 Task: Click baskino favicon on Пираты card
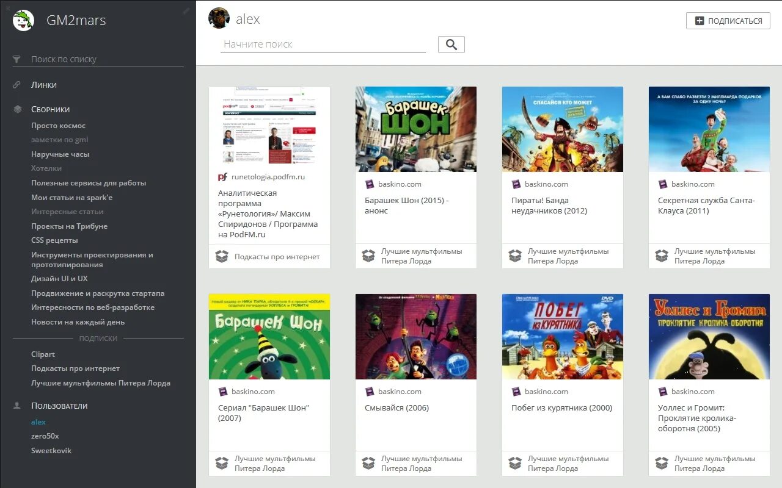click(x=516, y=184)
